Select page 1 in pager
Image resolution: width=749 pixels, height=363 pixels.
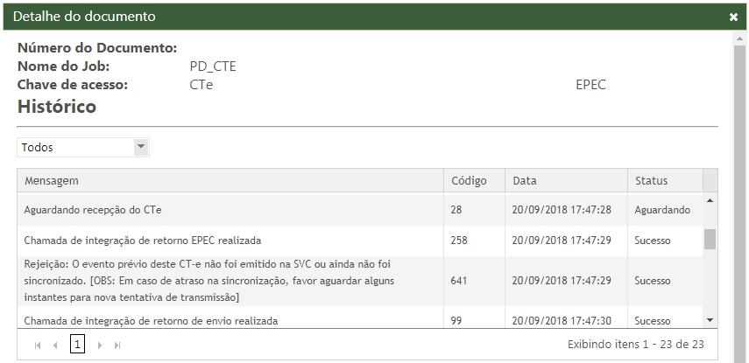coord(77,345)
